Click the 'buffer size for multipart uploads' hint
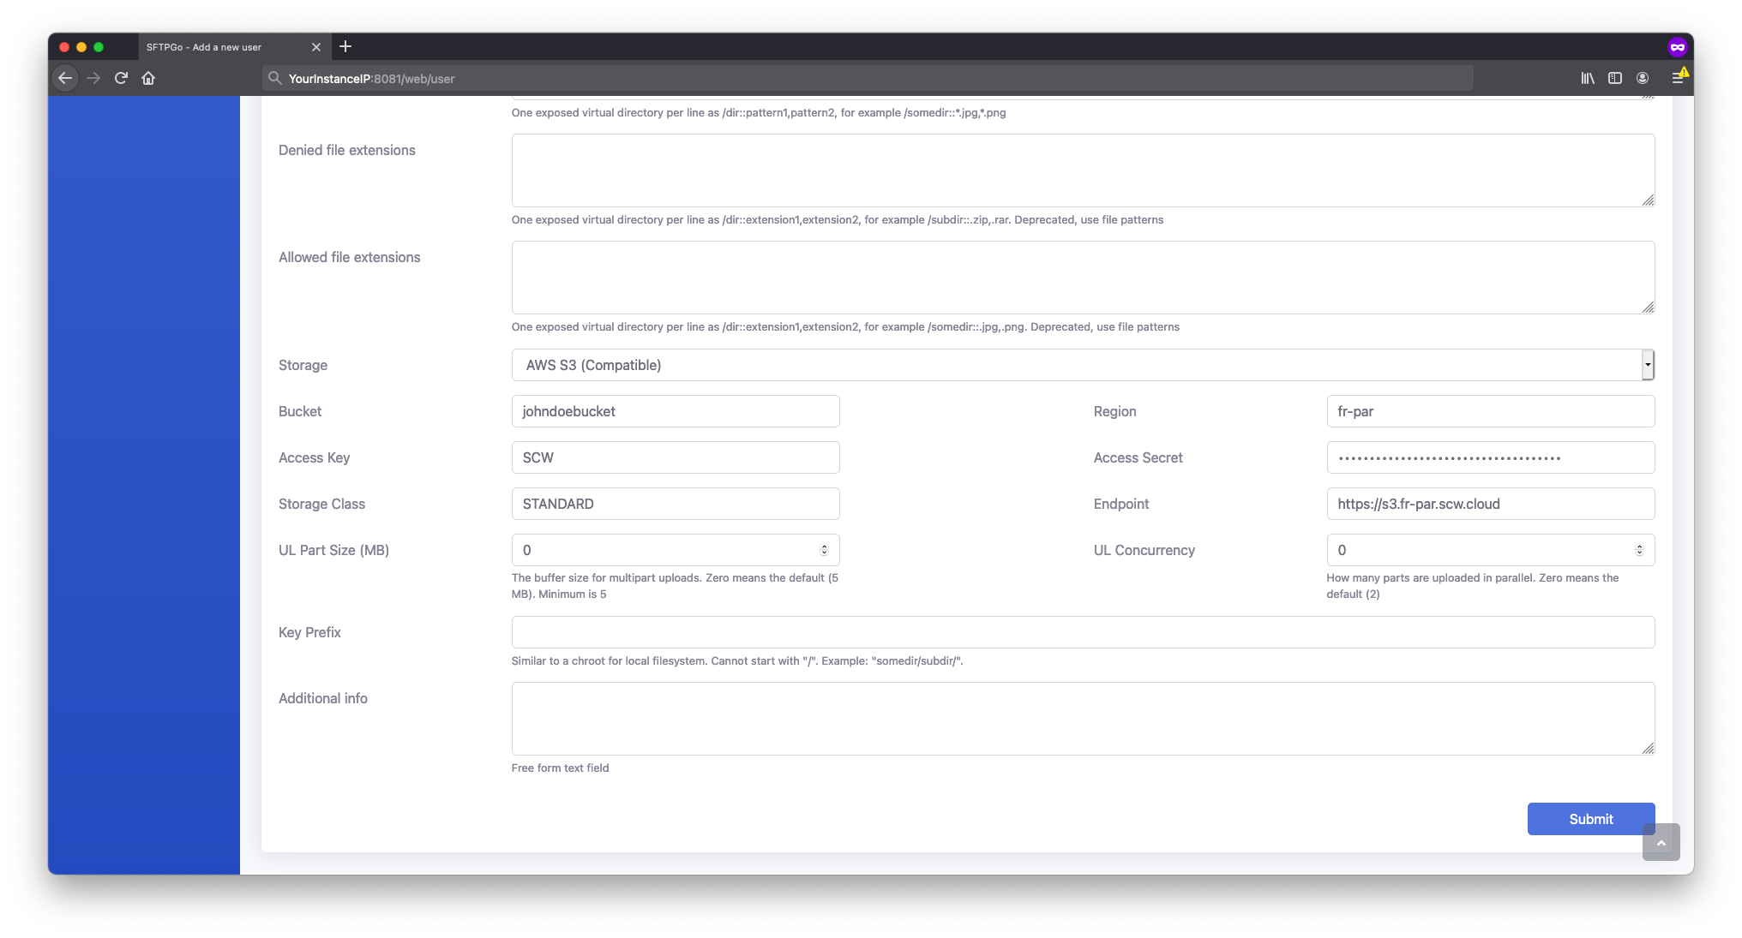Screen dimensions: 1742x938 coord(675,586)
